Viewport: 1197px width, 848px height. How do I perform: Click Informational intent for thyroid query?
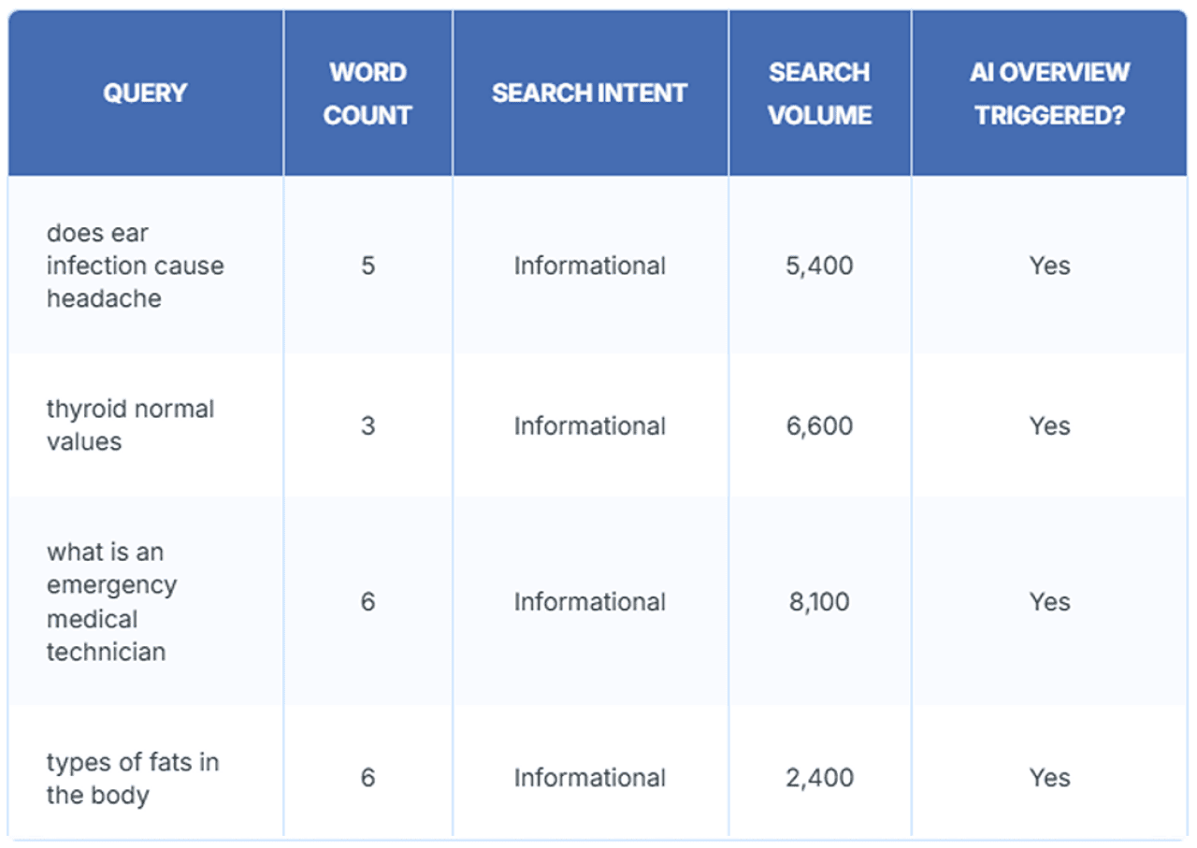click(589, 425)
